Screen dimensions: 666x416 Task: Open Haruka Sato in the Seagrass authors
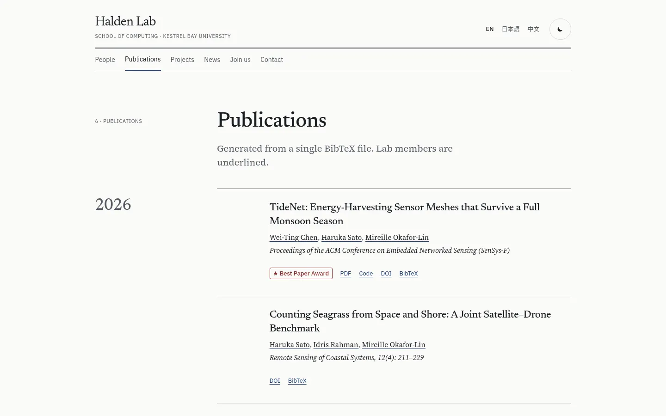click(290, 345)
